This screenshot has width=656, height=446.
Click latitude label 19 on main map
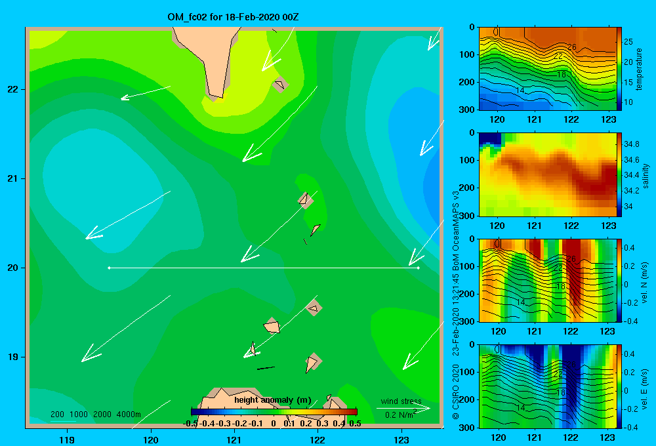click(x=13, y=357)
